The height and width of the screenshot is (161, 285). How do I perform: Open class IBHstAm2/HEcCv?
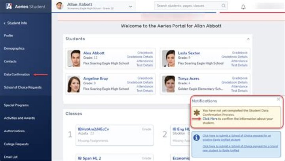click(93, 129)
